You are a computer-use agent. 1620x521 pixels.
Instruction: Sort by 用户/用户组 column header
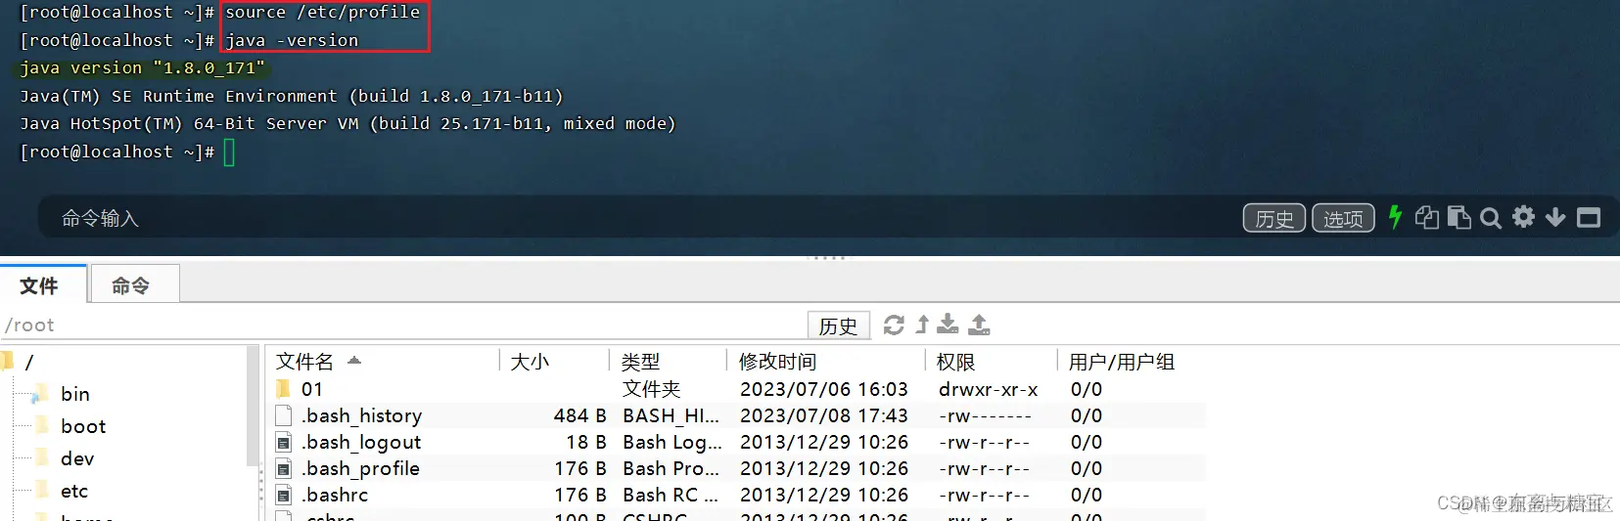tap(1122, 362)
